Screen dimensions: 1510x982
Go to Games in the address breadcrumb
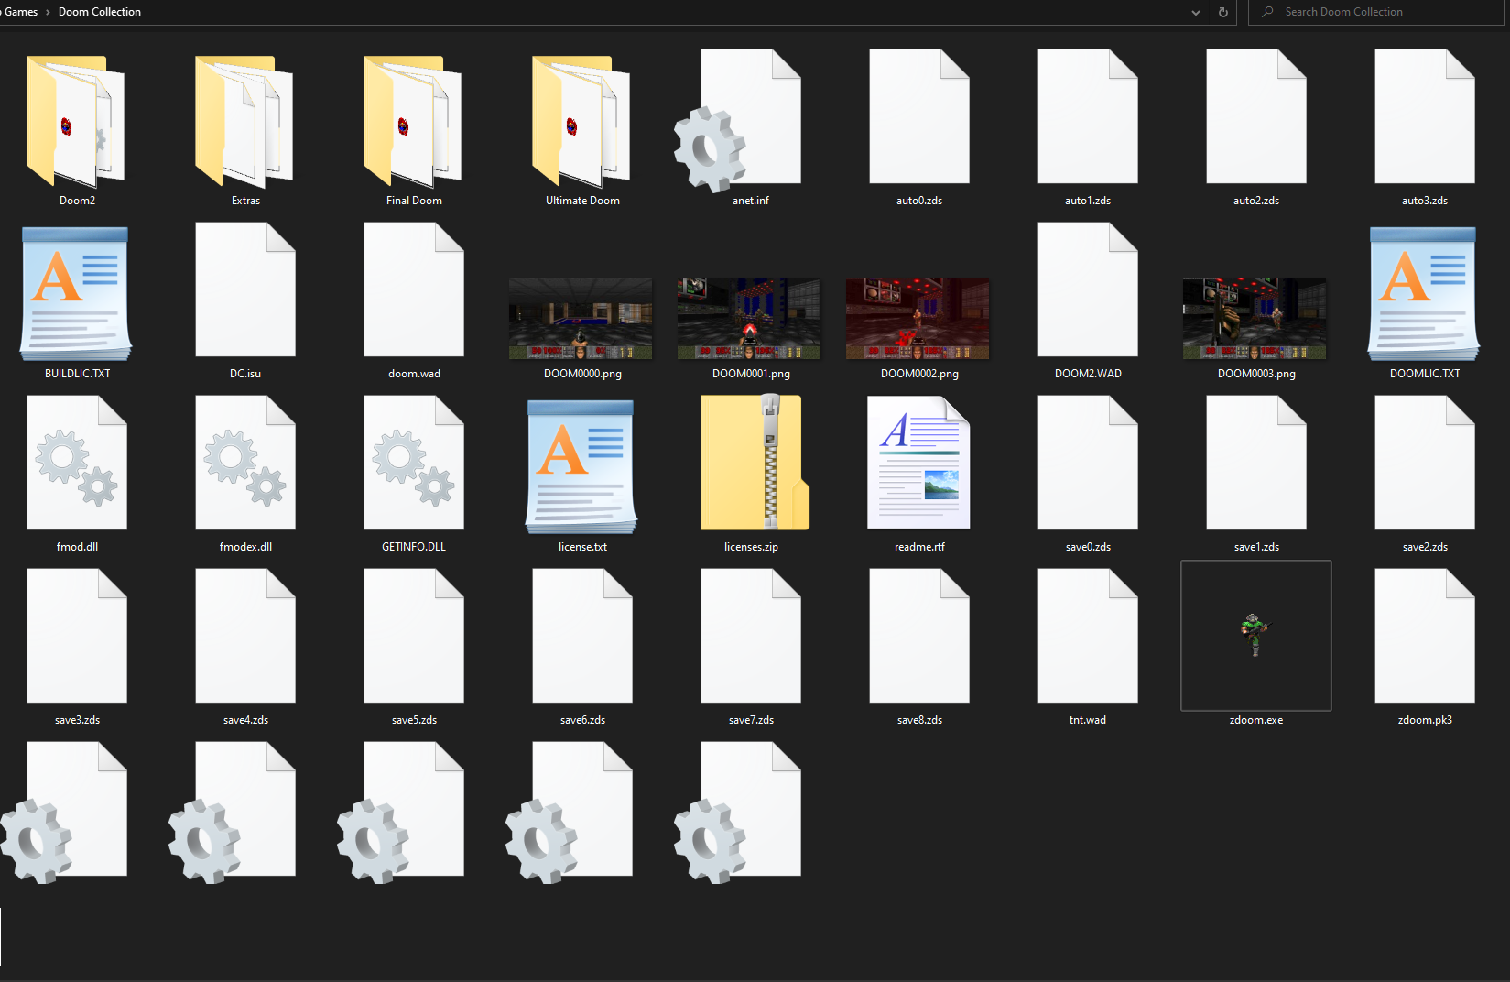21,12
